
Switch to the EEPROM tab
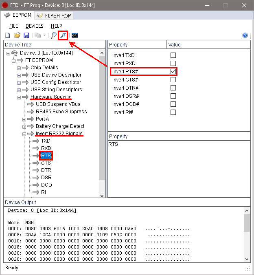18,15
